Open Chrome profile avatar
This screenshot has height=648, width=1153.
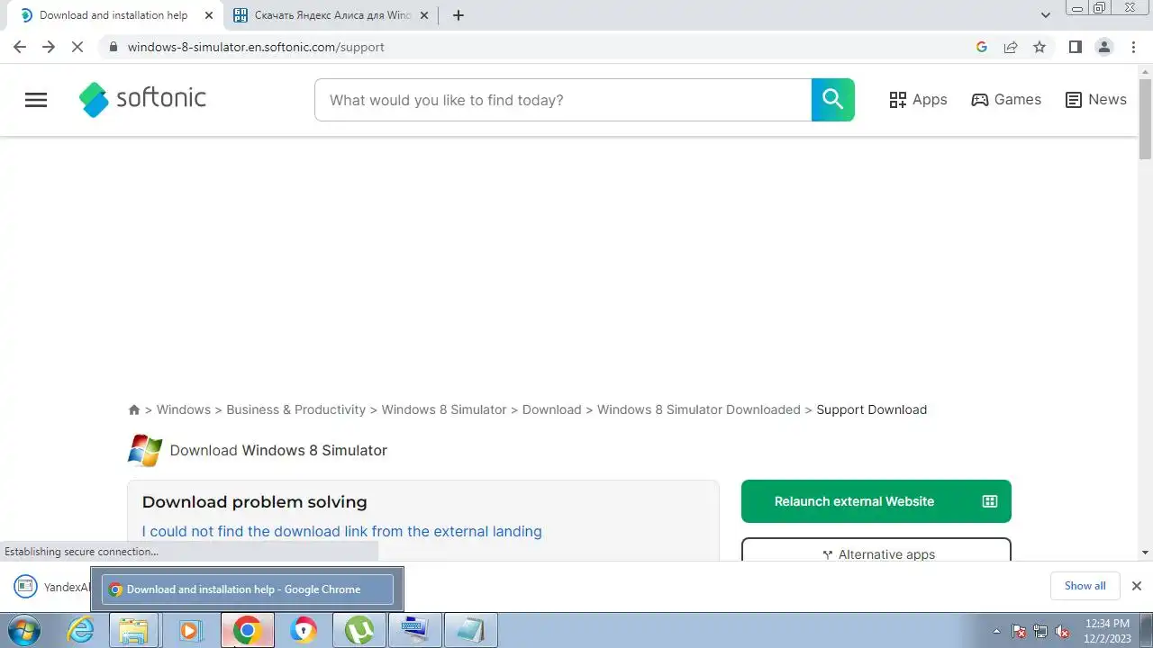1103,47
